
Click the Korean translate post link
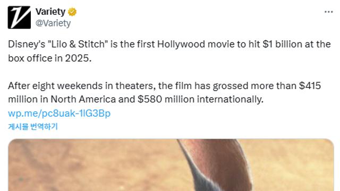click(33, 126)
